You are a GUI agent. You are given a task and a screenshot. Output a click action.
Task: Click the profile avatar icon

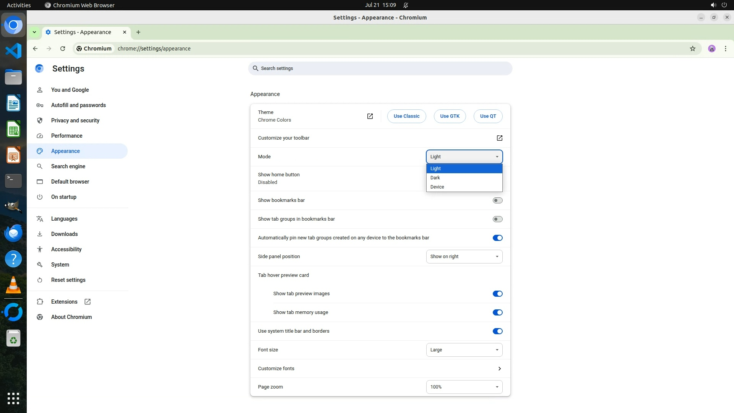pos(711,49)
